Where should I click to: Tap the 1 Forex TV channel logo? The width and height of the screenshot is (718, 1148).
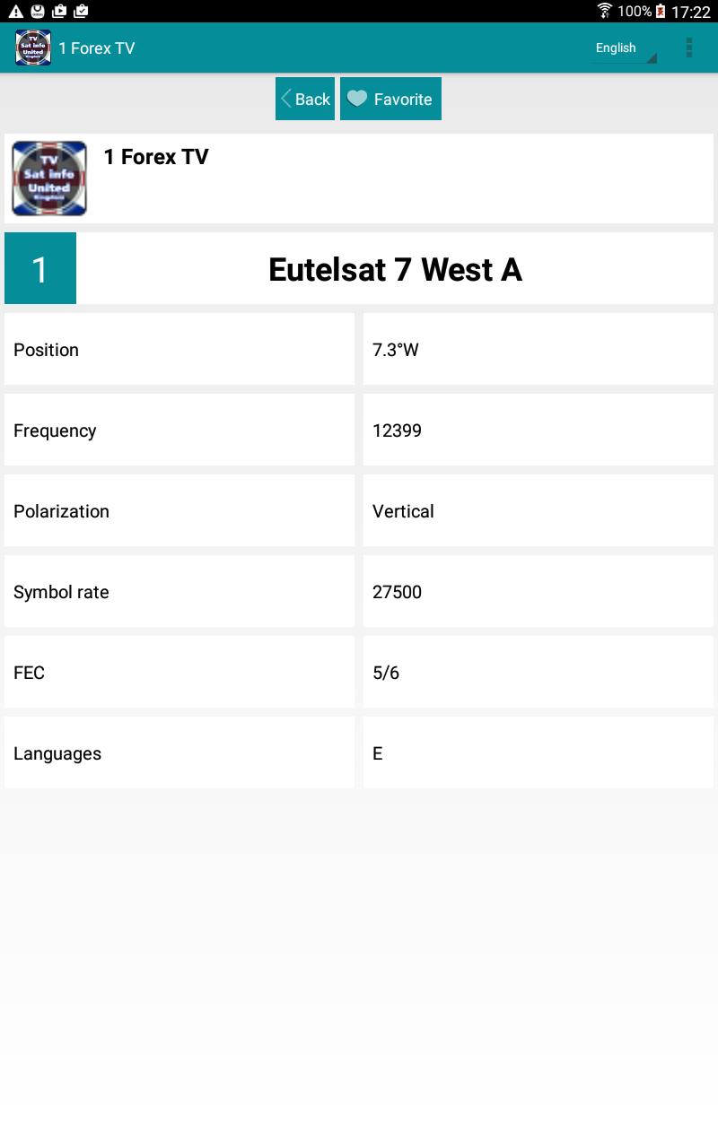tap(49, 178)
